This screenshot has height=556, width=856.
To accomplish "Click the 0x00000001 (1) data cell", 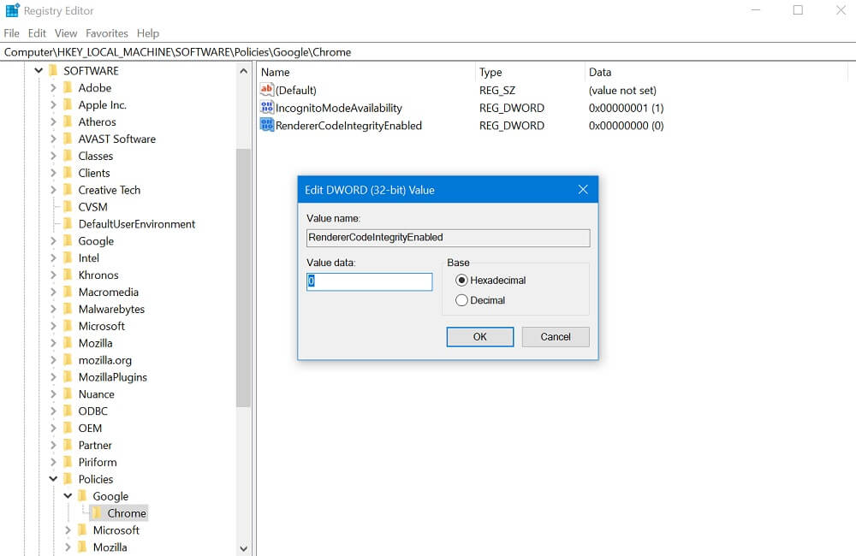I will click(627, 108).
